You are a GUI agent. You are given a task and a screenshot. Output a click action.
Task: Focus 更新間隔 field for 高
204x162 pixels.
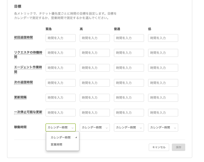point(95,98)
